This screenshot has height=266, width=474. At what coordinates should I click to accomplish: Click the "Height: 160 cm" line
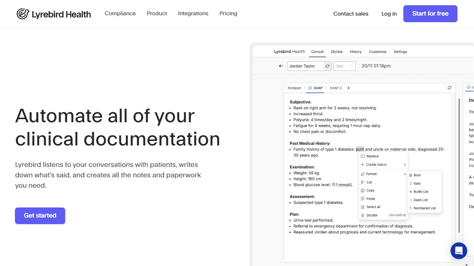click(x=307, y=179)
